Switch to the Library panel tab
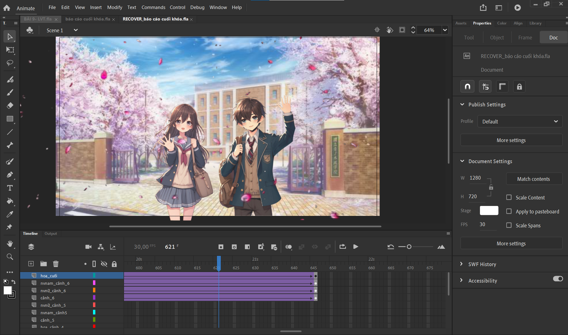Screen dimensions: 568x335 535,23
